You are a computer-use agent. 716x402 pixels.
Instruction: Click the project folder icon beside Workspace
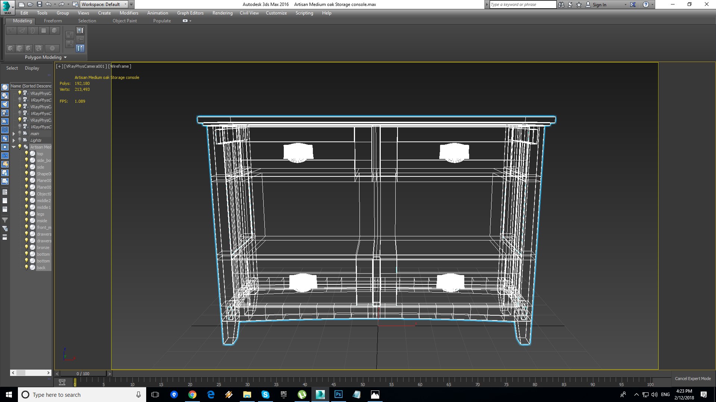point(75,4)
